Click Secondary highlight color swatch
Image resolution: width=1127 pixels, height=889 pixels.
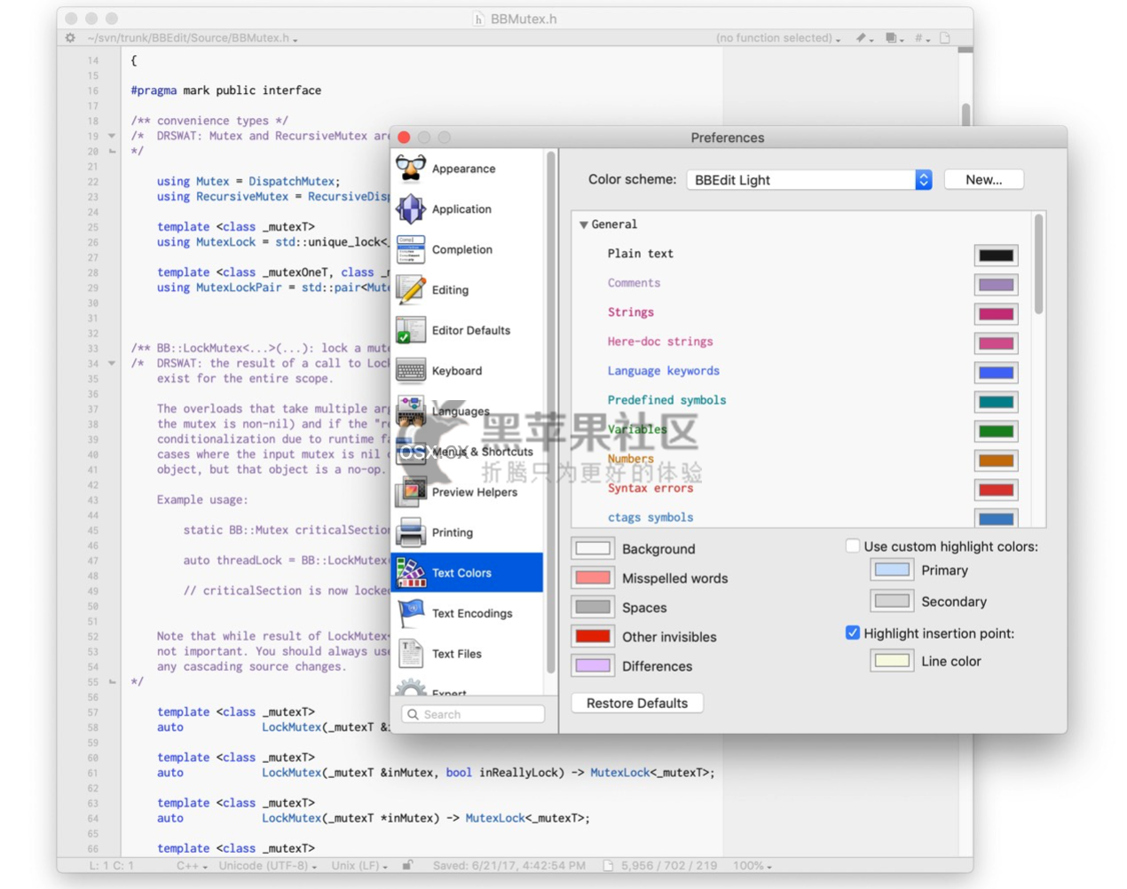(x=892, y=601)
